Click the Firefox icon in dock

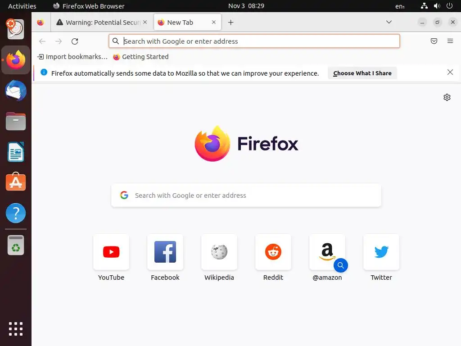[x=16, y=60]
